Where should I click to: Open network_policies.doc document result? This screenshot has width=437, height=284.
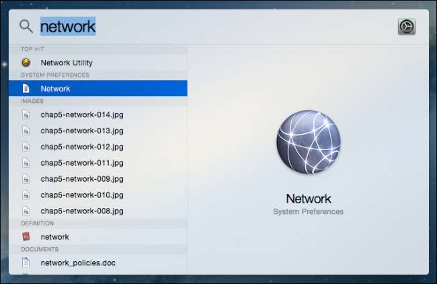click(98, 262)
